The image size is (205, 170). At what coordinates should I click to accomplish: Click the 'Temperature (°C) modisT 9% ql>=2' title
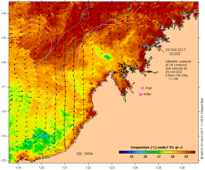(157, 147)
